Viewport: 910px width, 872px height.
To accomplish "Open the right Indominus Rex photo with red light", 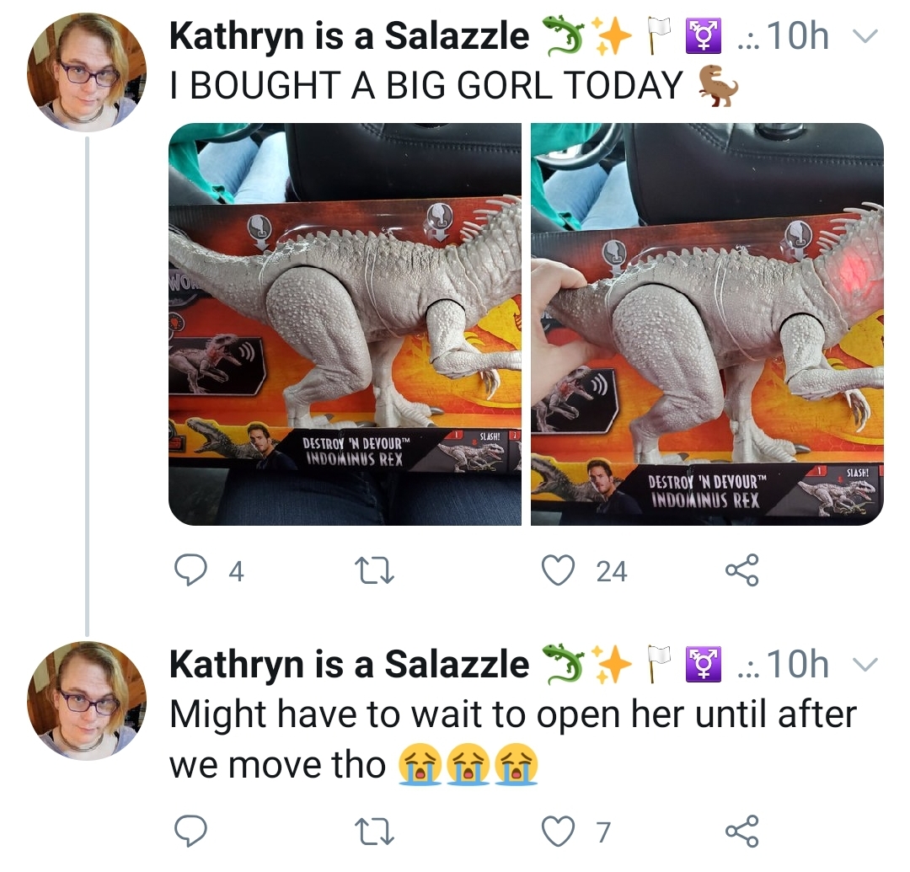I will pos(708,324).
